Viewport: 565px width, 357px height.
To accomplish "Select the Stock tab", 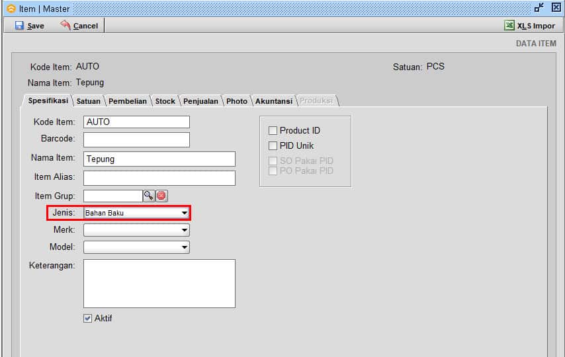I will point(165,101).
